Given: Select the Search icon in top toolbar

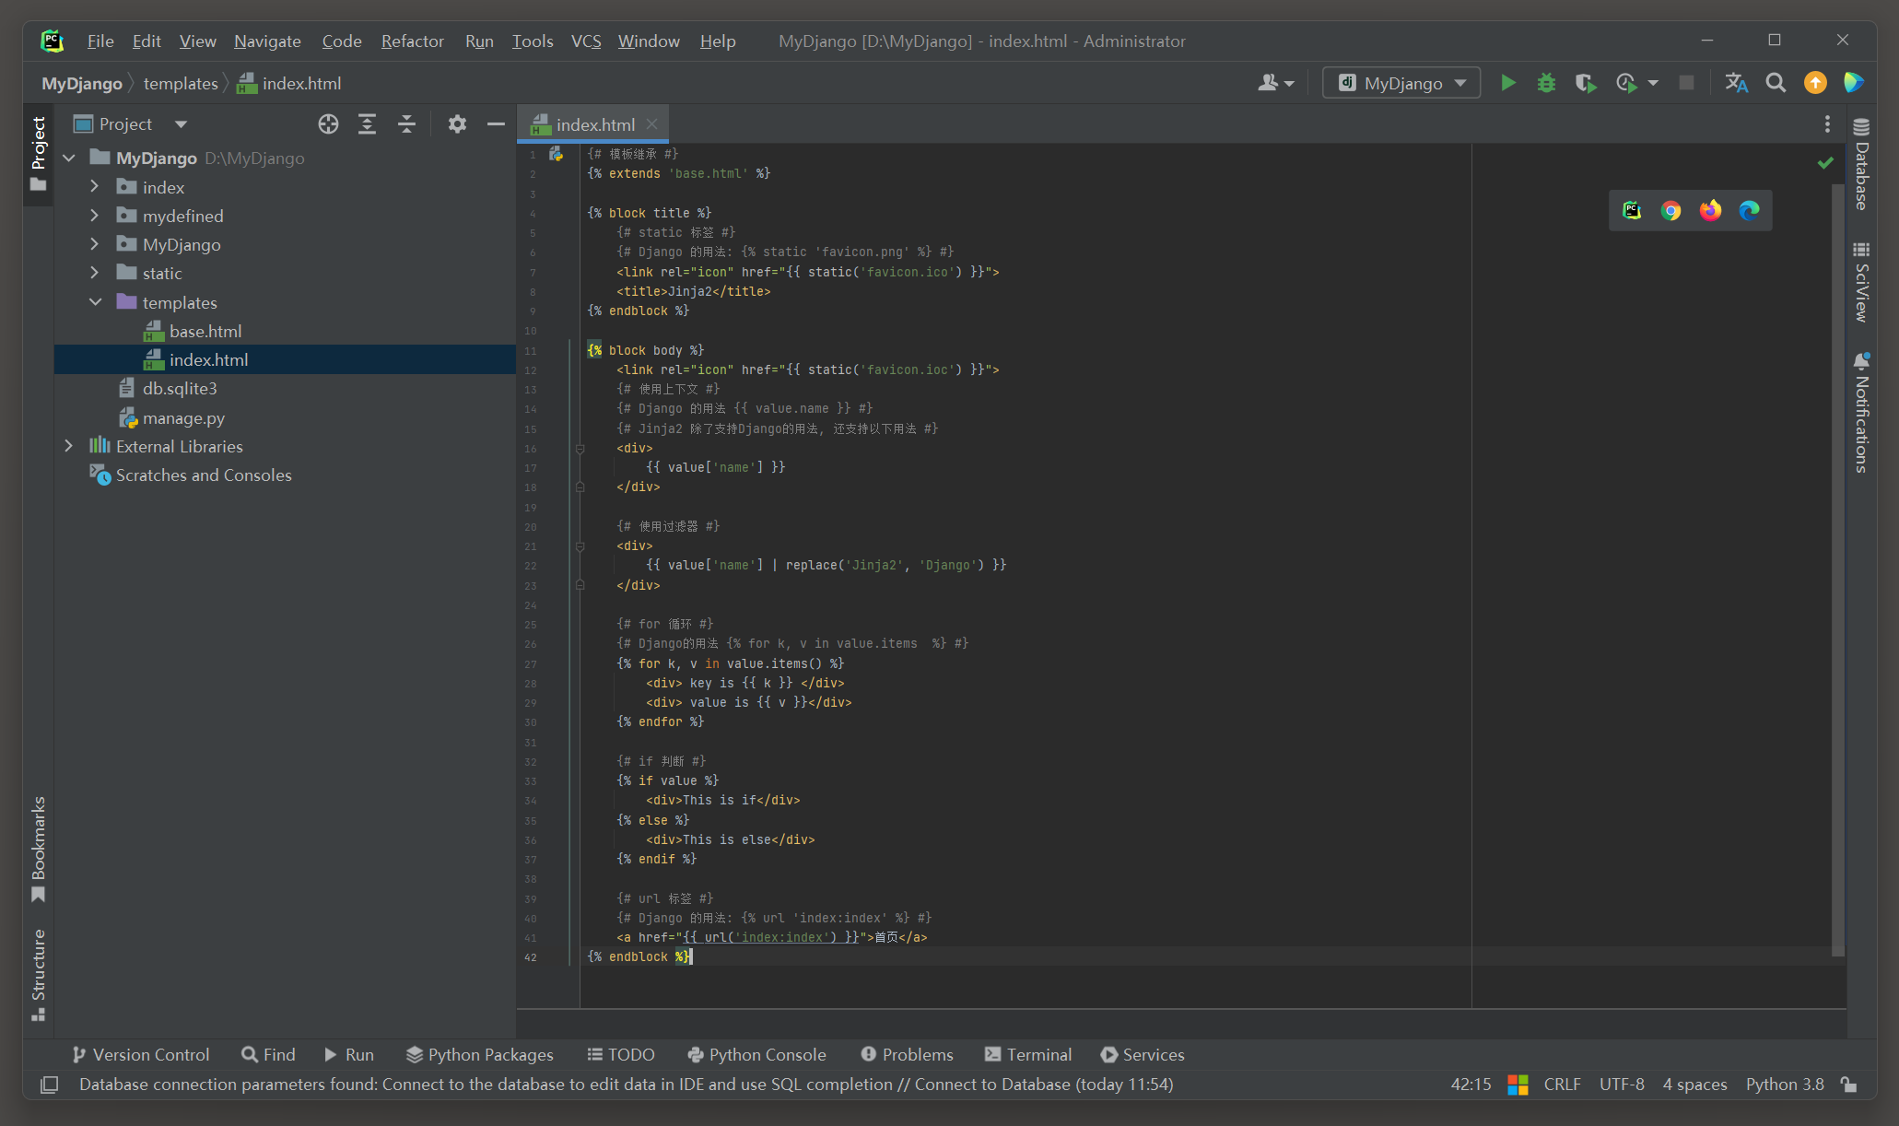Looking at the screenshot, I should pos(1776,85).
